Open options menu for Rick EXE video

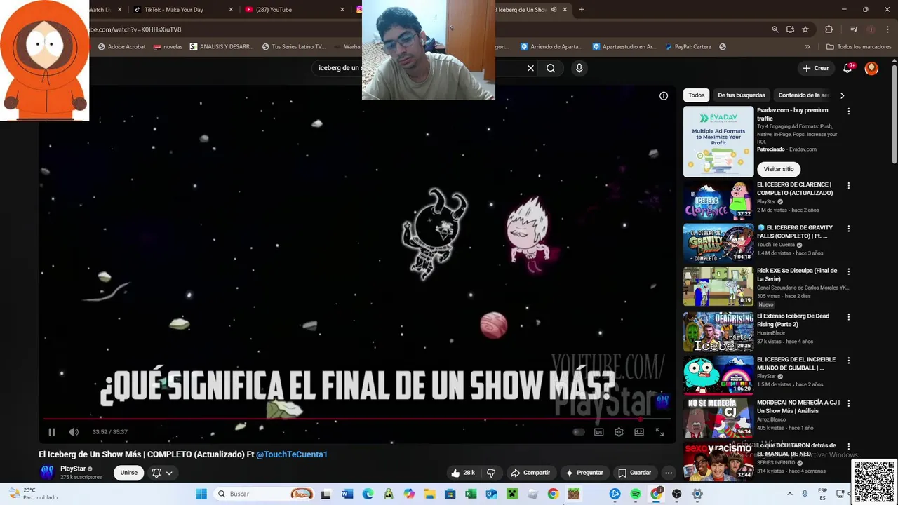[848, 271]
